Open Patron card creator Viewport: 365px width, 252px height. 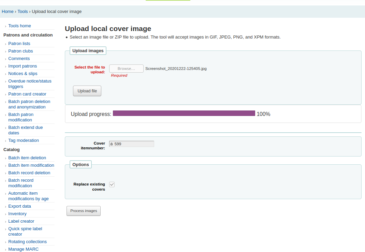[x=27, y=94]
